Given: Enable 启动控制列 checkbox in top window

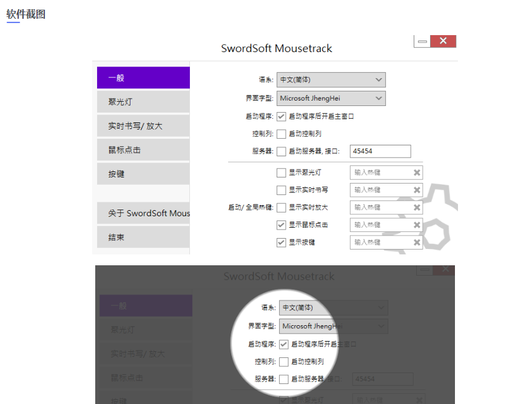Looking at the screenshot, I should (x=281, y=134).
